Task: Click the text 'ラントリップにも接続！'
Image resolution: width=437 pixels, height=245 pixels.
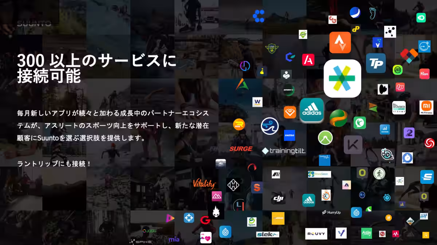Action: [54, 164]
